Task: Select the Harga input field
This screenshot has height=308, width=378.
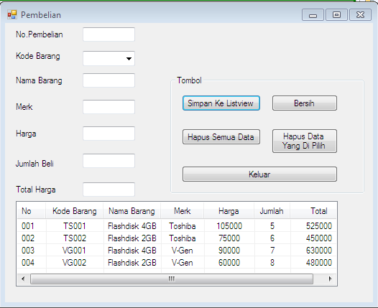Action: [109, 133]
